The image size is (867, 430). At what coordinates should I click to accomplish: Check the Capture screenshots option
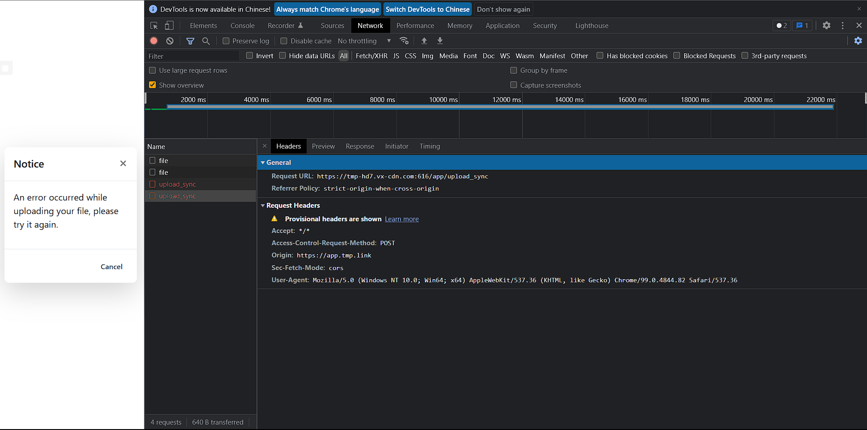pyautogui.click(x=513, y=85)
